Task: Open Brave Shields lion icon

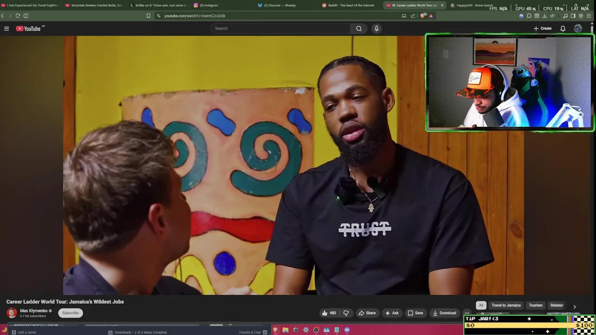Action: pos(423,16)
